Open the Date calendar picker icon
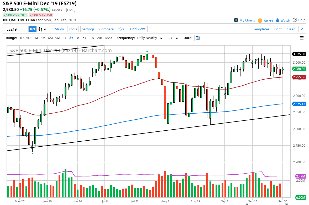The height and width of the screenshot is (205, 309). coord(198,38)
